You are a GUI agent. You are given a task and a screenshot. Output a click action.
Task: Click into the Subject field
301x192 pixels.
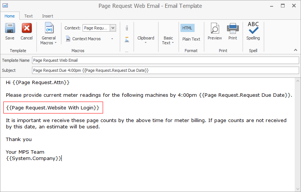point(165,70)
